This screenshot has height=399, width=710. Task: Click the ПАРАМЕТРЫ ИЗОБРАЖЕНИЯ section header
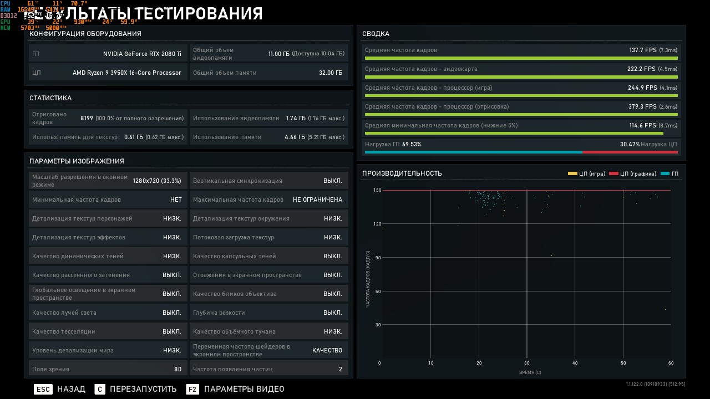77,161
